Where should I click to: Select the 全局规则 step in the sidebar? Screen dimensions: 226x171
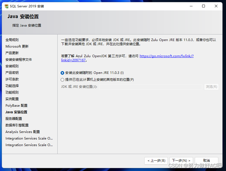point(12,40)
